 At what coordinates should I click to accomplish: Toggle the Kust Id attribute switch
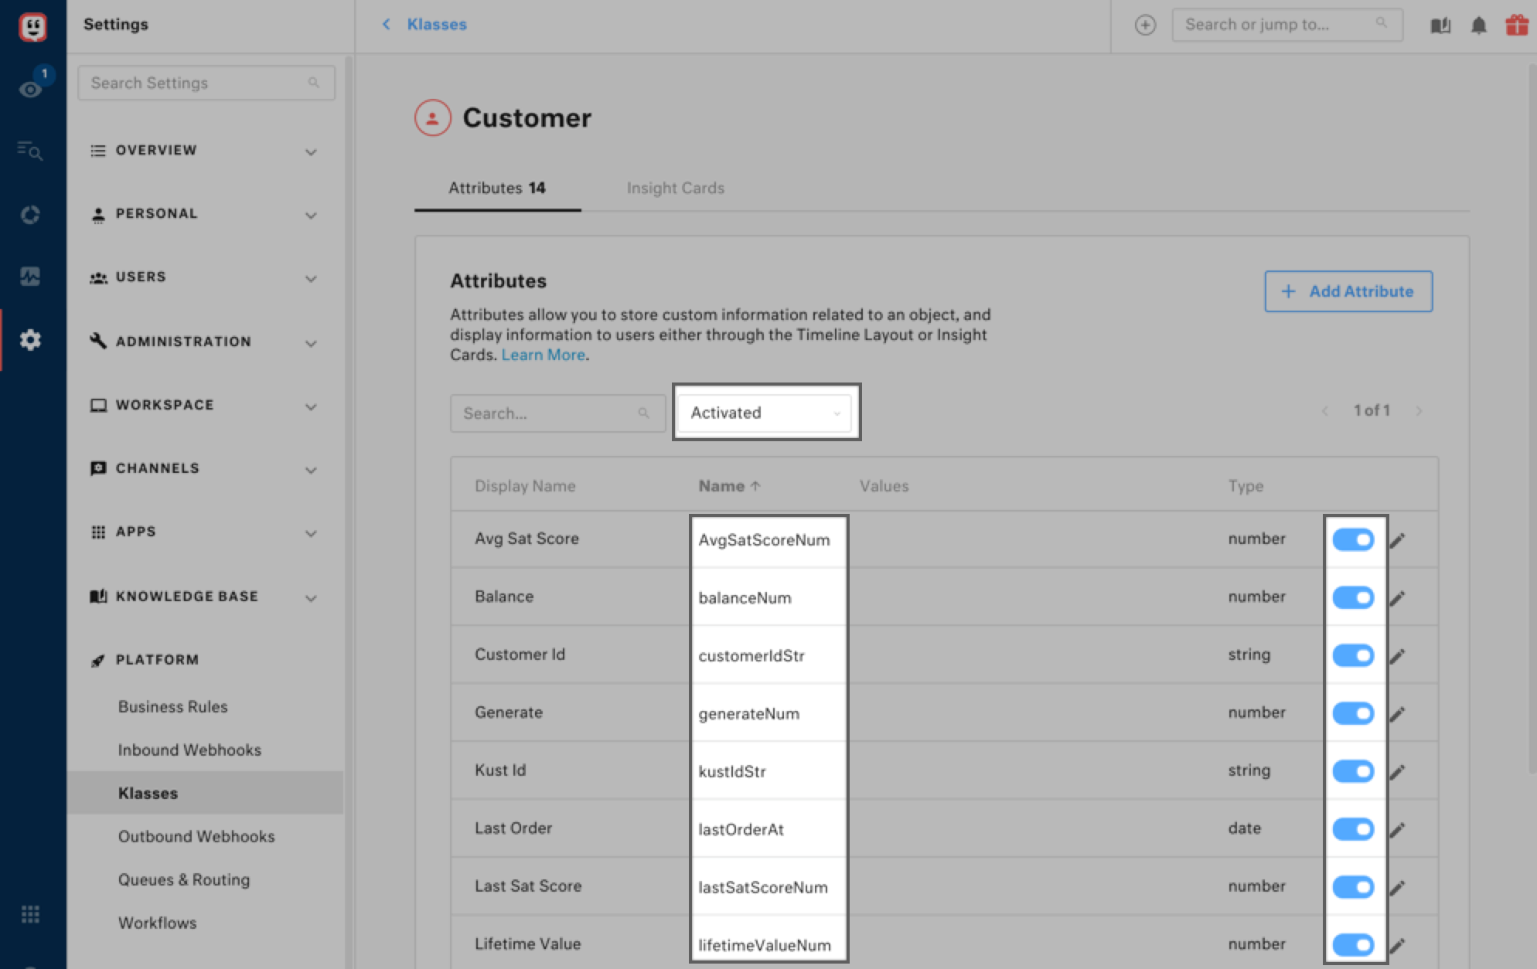pyautogui.click(x=1353, y=771)
